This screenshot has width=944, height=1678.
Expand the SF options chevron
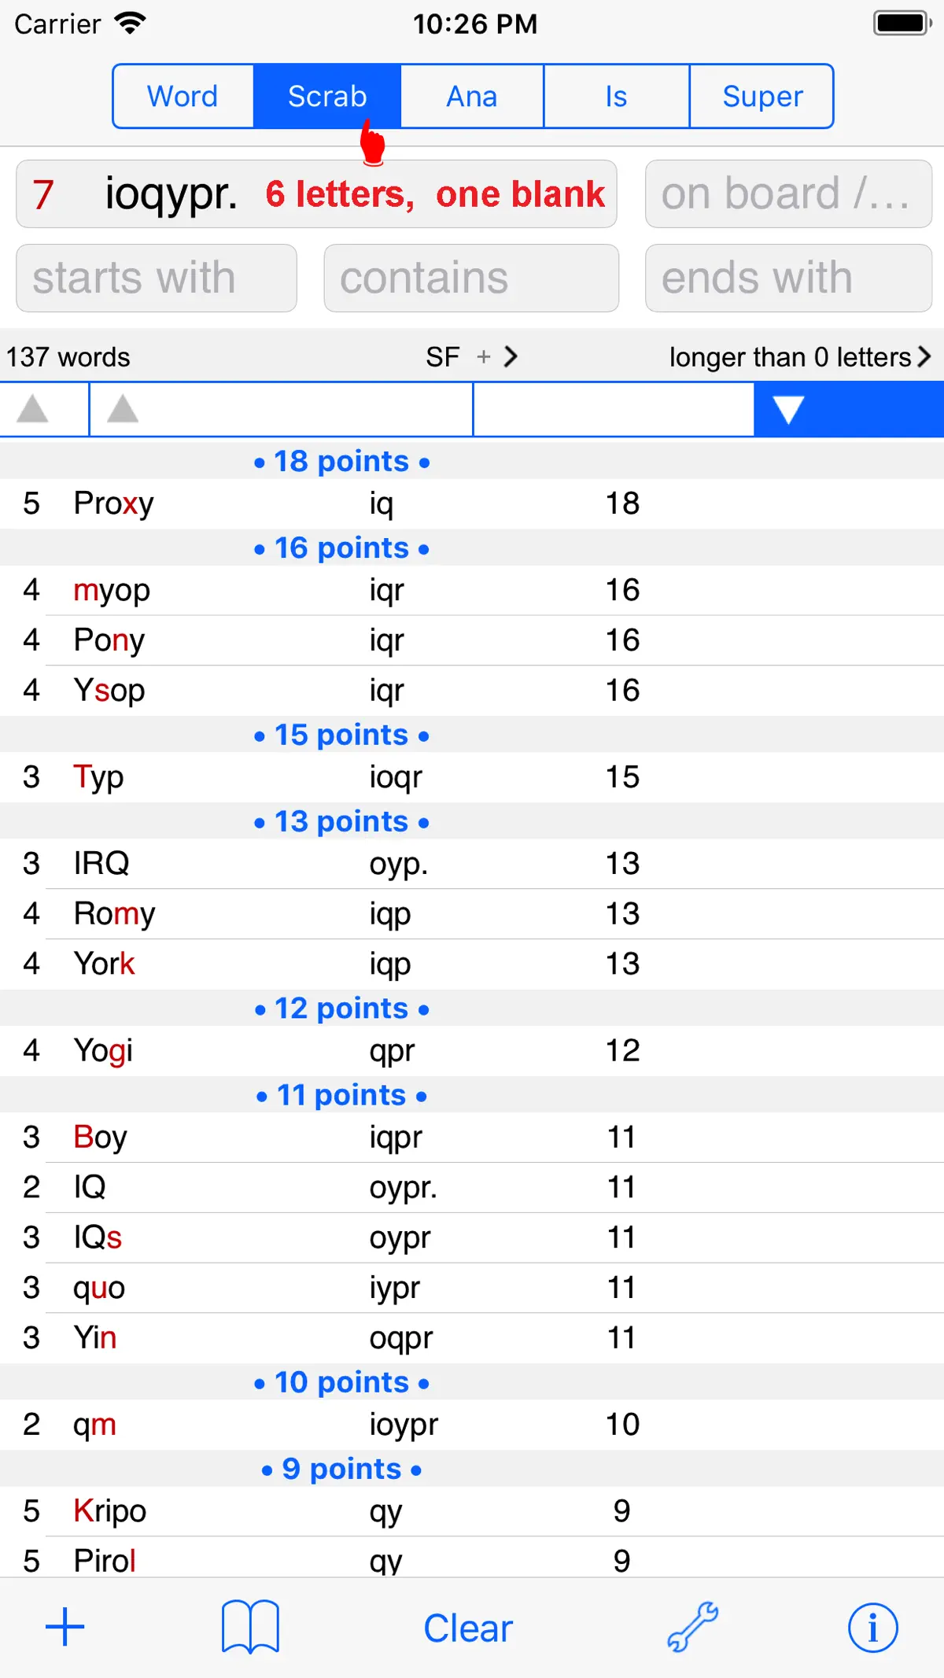click(511, 357)
